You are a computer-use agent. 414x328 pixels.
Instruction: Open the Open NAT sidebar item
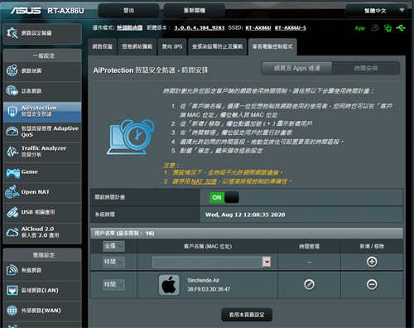pos(42,192)
